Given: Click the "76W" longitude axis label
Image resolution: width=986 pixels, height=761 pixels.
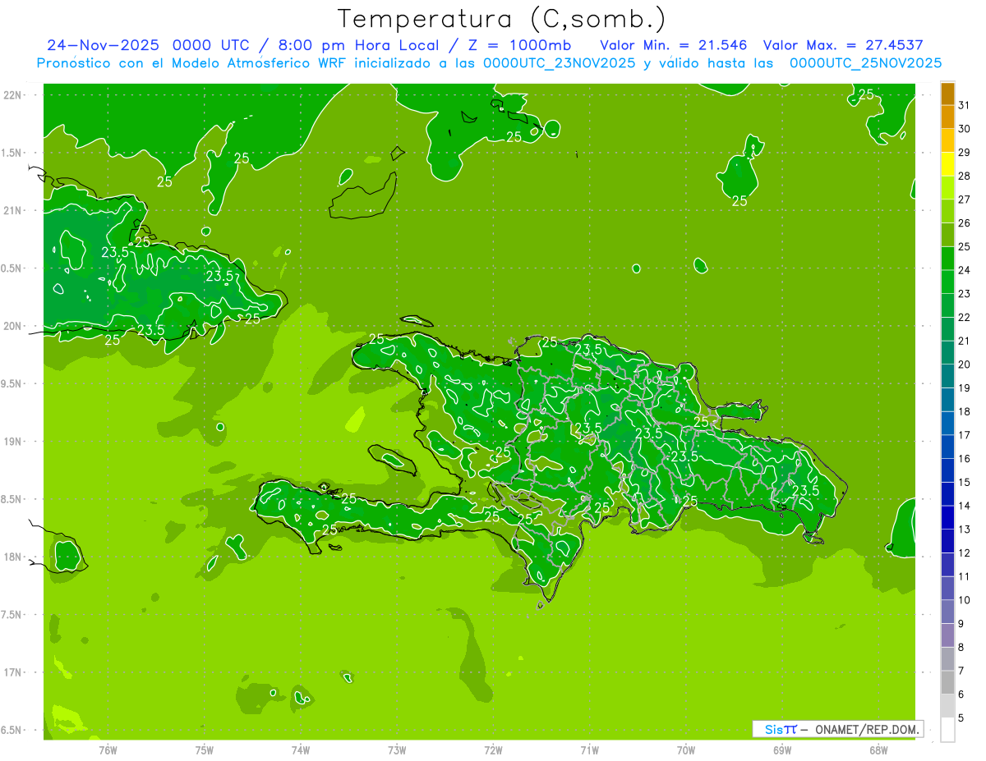Looking at the screenshot, I should (108, 750).
